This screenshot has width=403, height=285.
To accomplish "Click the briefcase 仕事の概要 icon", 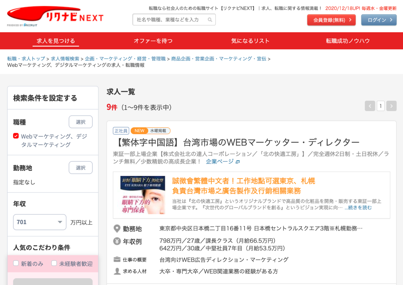I will [117, 259].
